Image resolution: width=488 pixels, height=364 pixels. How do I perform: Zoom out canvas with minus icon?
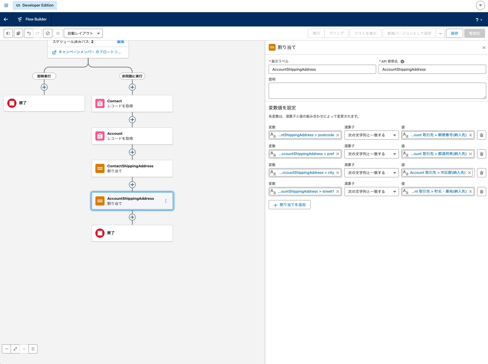[x=7, y=349]
